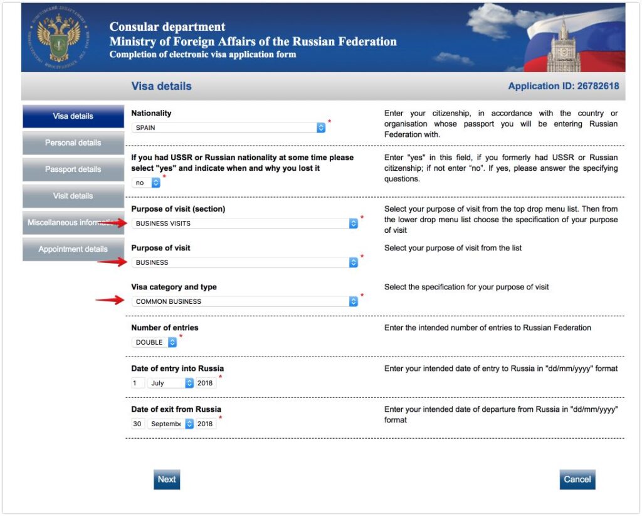642x516 pixels.
Task: Click the Application ID: 26782618 text
Action: (x=564, y=86)
